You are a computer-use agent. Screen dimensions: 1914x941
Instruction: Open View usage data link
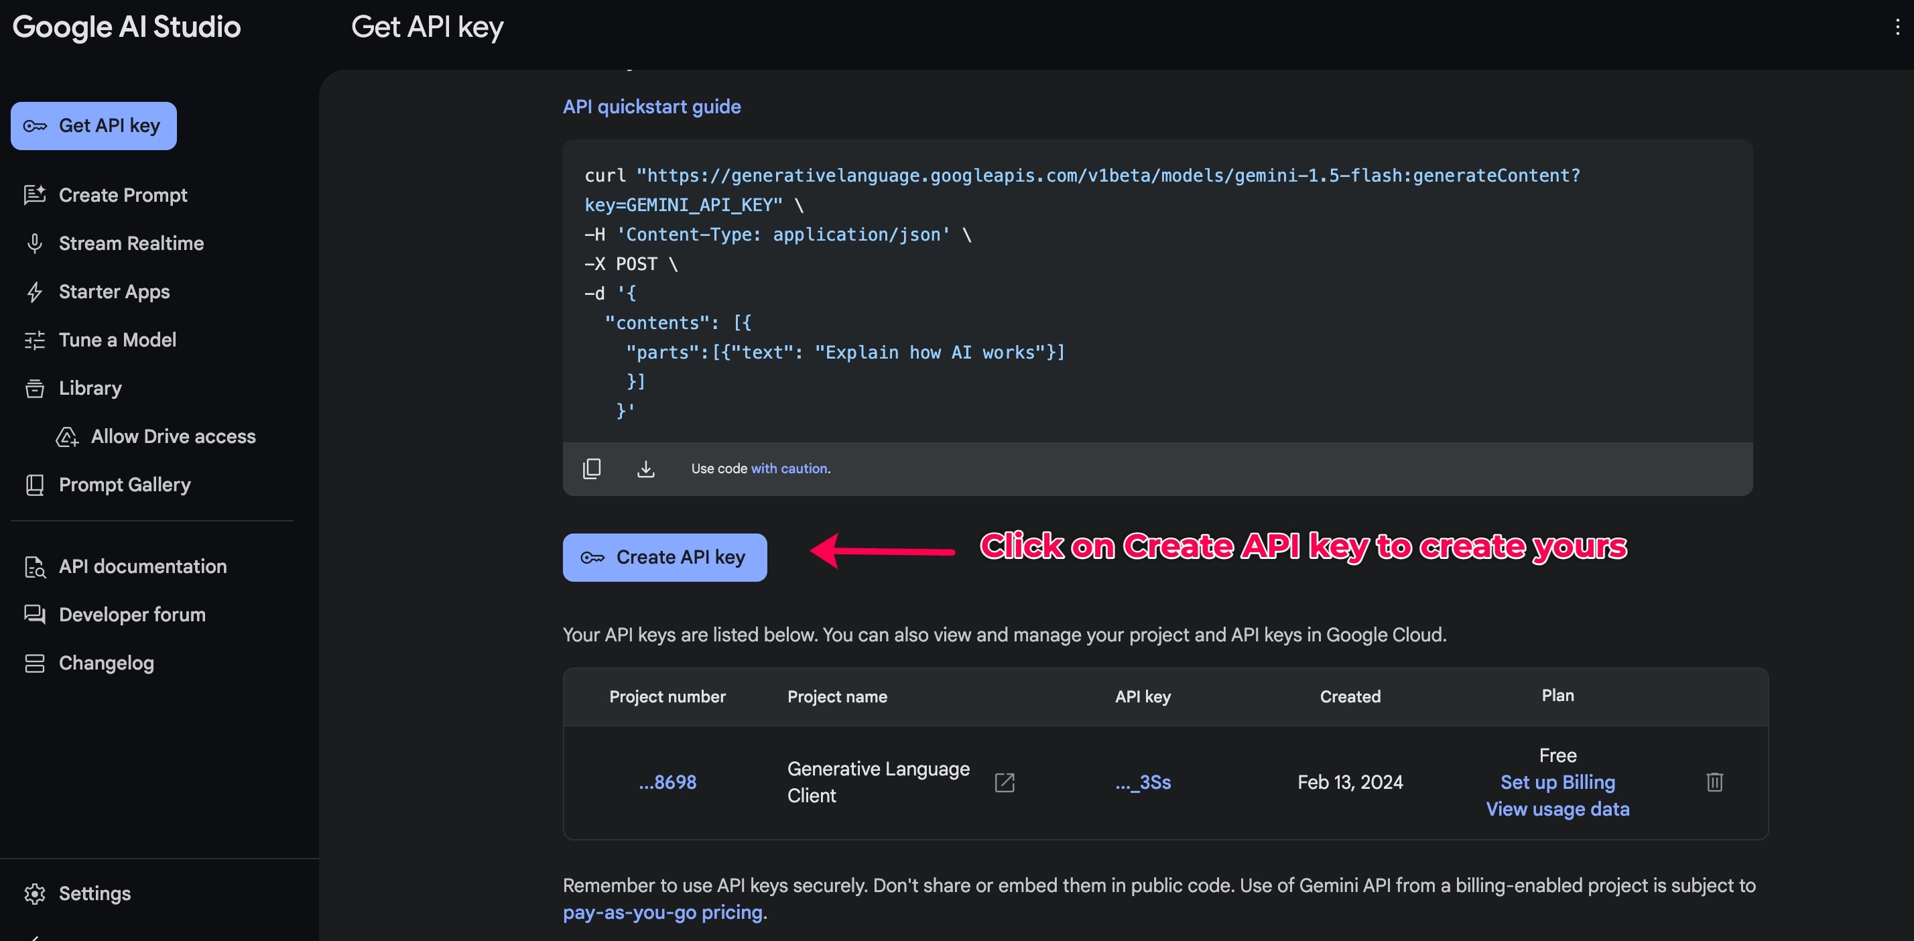point(1557,809)
